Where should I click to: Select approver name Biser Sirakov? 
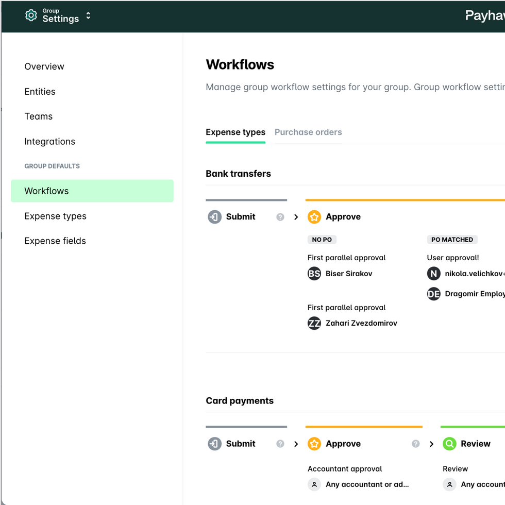tap(349, 274)
